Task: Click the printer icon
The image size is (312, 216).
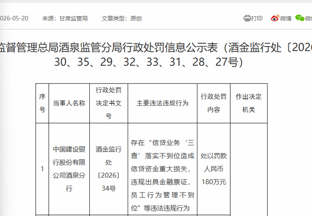Action: pyautogui.click(x=247, y=18)
